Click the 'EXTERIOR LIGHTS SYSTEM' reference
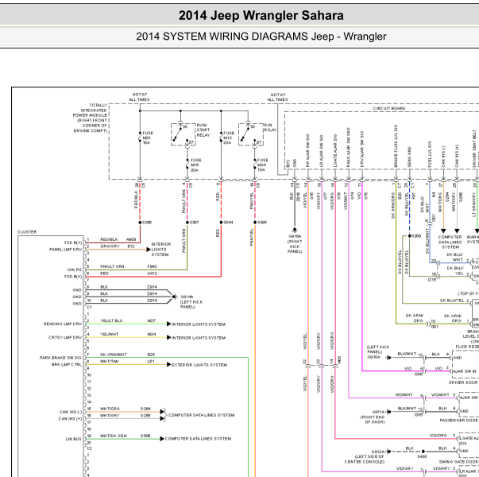The width and height of the screenshot is (479, 477). click(199, 365)
